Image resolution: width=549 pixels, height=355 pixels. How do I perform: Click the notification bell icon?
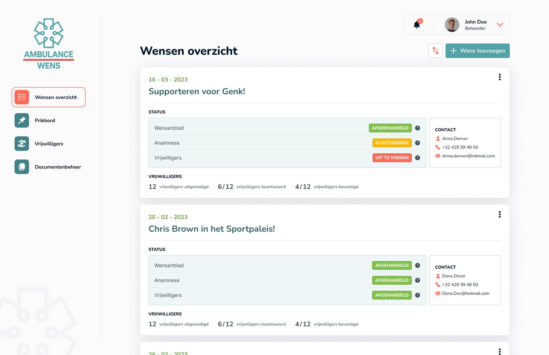coord(417,25)
